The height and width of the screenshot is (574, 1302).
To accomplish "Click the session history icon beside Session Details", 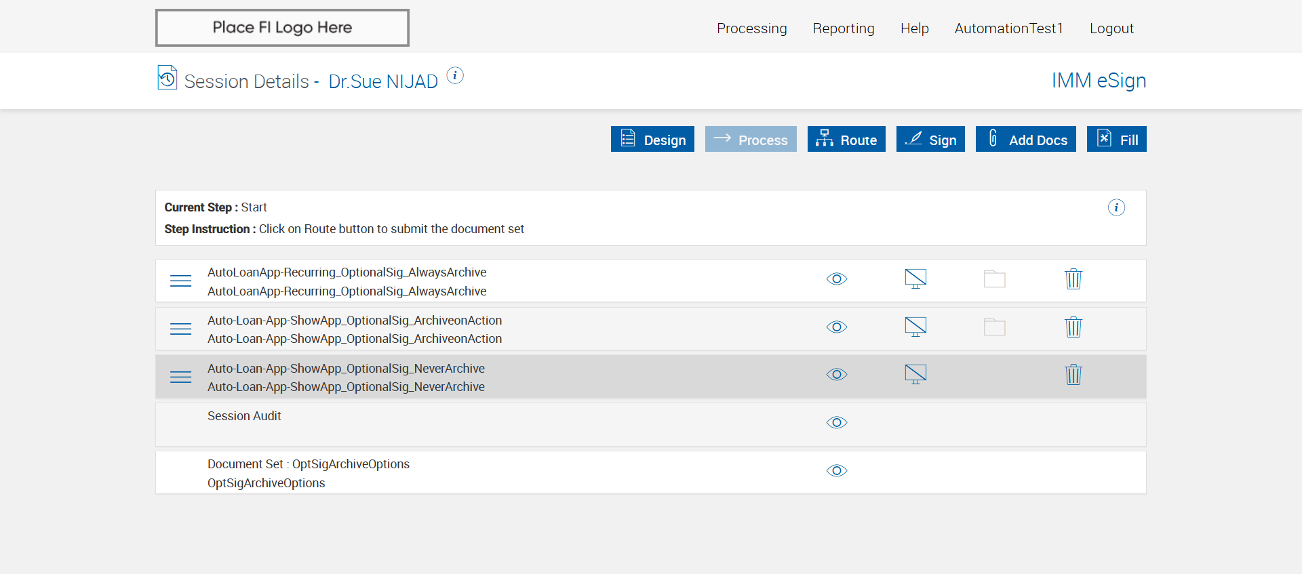I will tap(167, 78).
